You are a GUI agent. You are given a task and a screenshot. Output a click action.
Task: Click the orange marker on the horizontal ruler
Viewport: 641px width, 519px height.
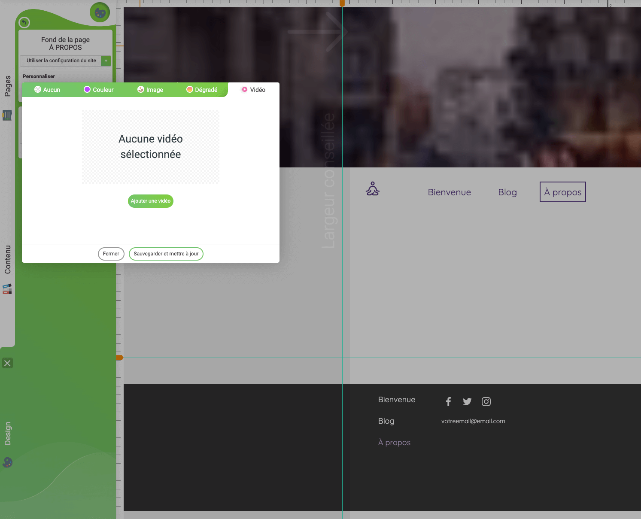[342, 3]
